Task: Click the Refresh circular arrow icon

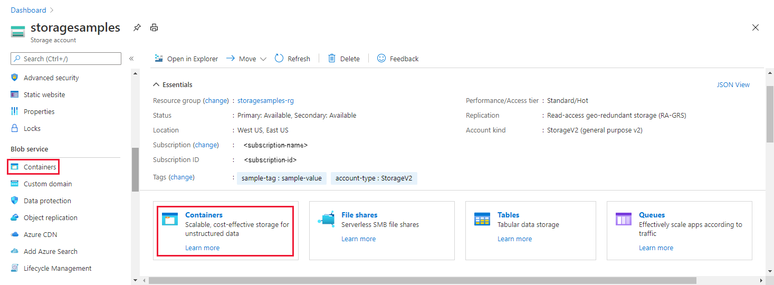Action: [279, 58]
